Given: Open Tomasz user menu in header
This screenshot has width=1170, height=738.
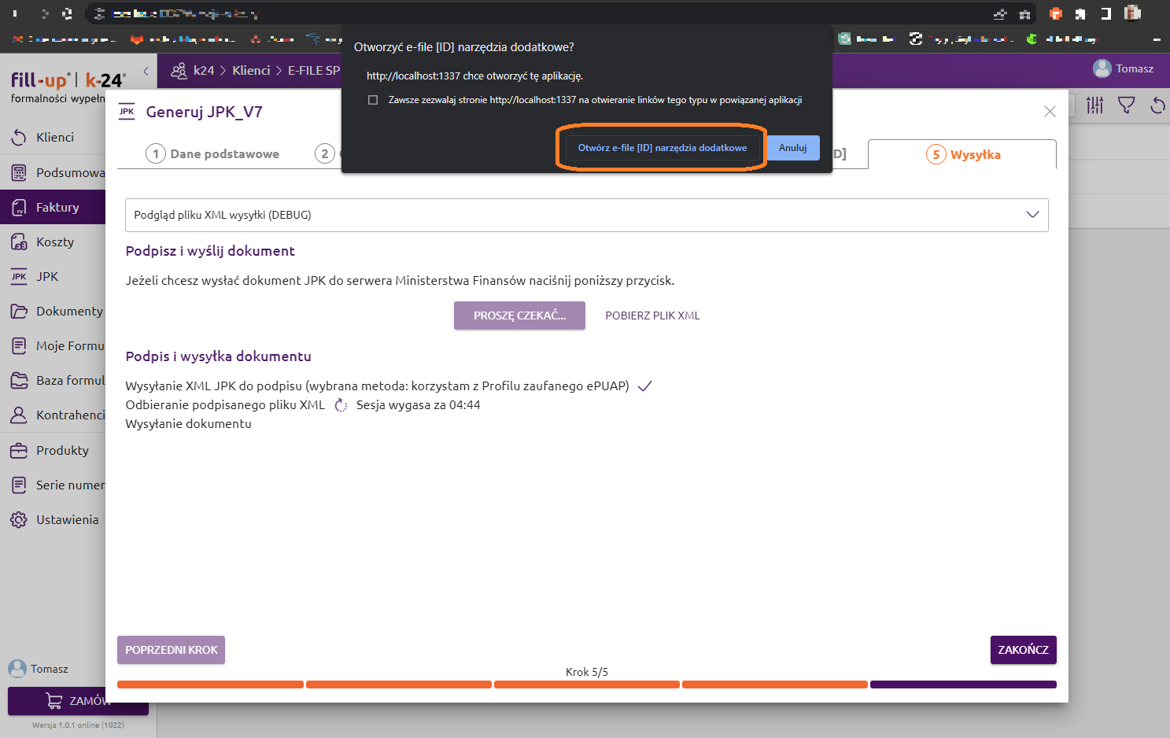Looking at the screenshot, I should [x=1123, y=69].
